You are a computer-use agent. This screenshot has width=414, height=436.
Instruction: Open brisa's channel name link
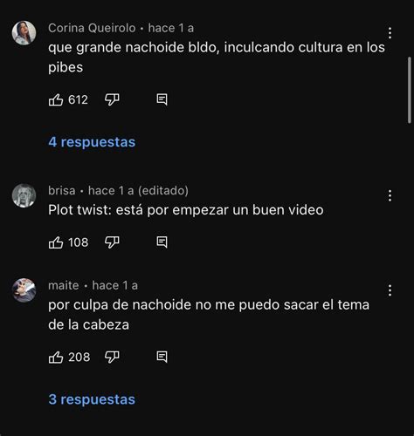click(x=62, y=191)
